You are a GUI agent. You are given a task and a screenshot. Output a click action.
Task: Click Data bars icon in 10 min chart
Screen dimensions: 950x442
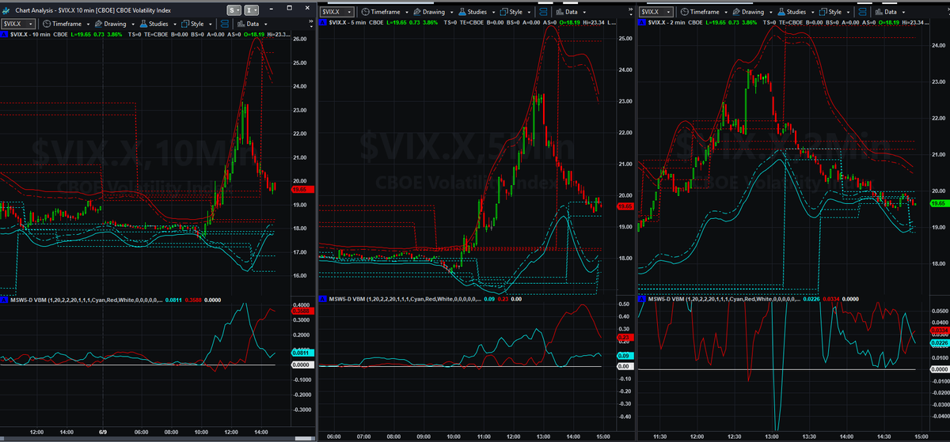click(241, 24)
